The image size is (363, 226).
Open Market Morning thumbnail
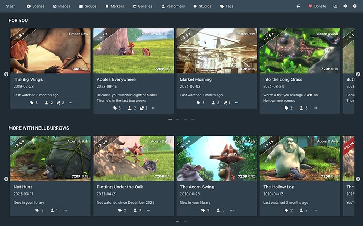pos(217,51)
